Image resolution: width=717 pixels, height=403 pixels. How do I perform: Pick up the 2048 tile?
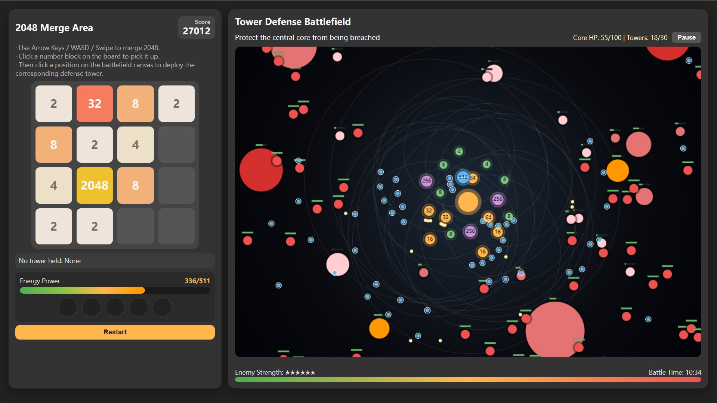tap(95, 185)
